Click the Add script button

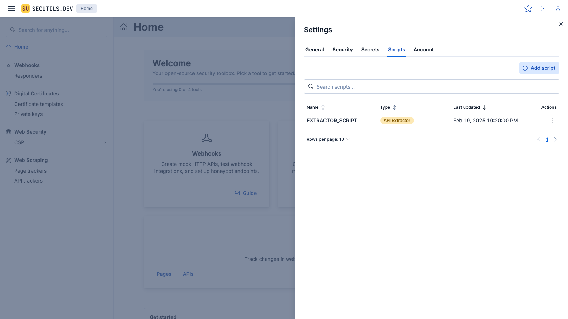(x=539, y=68)
